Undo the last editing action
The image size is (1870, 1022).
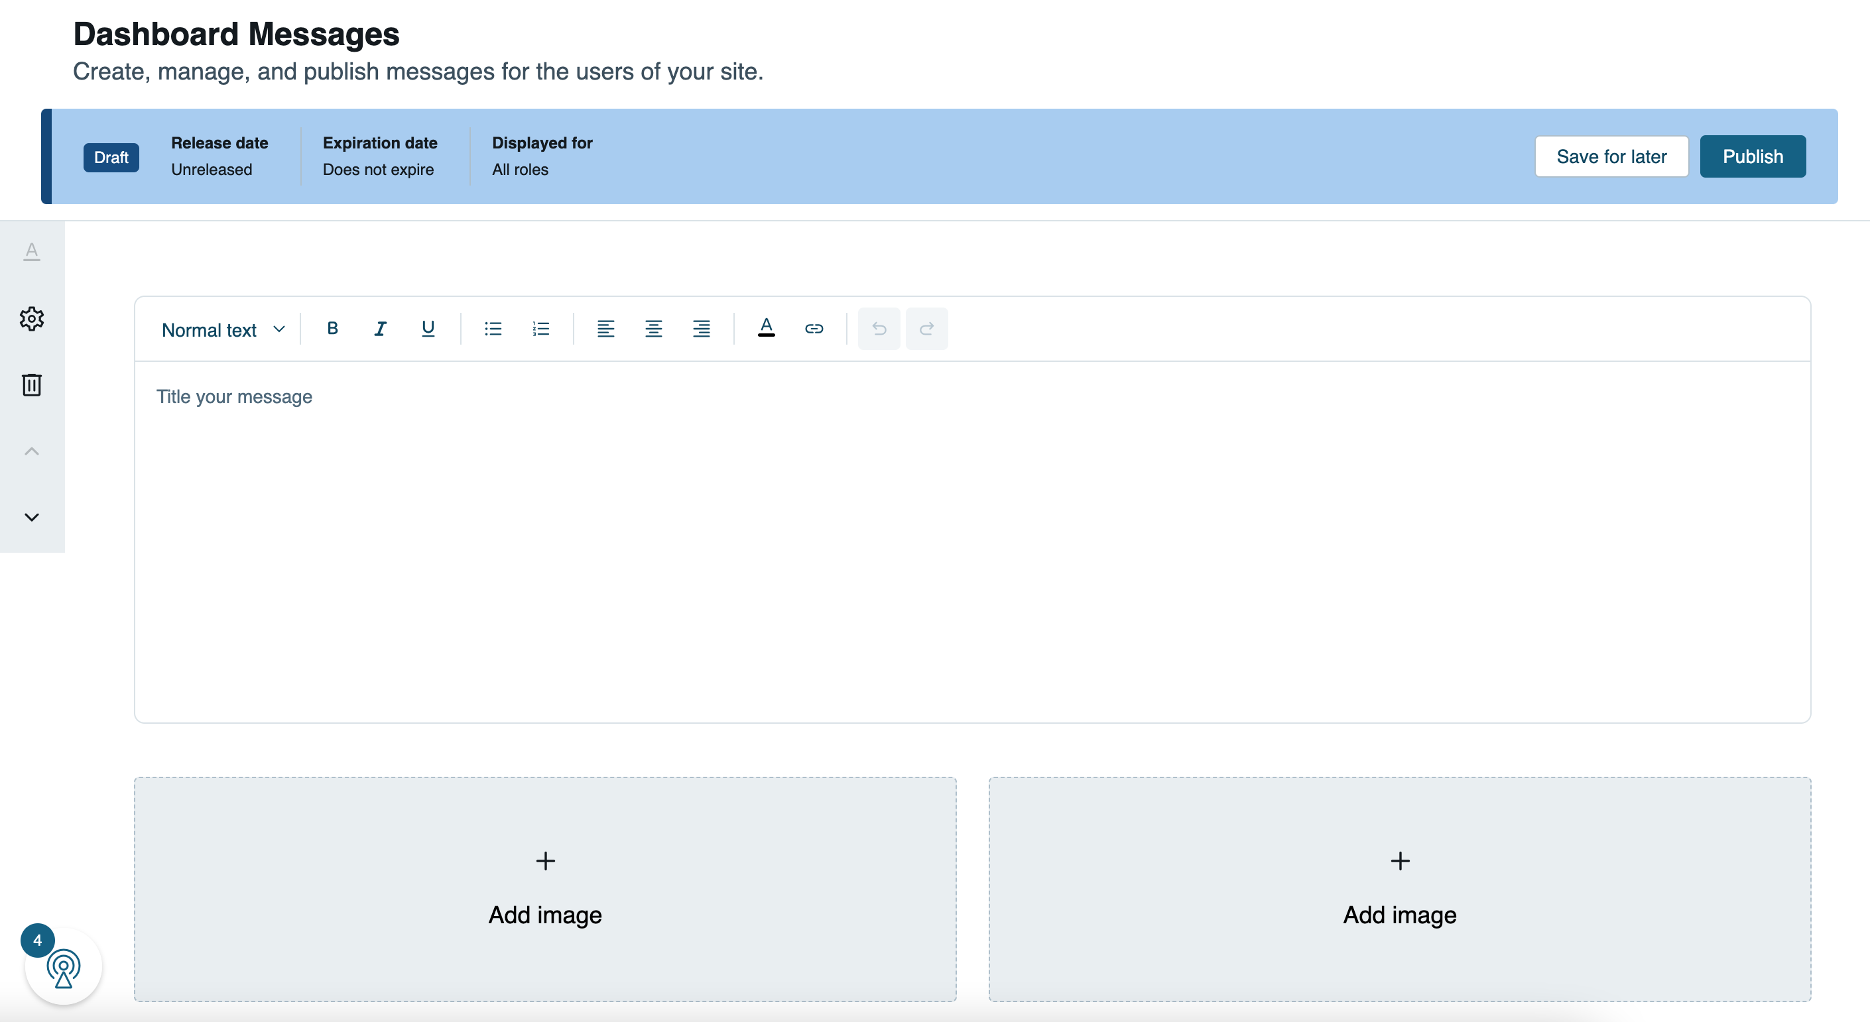click(x=879, y=329)
